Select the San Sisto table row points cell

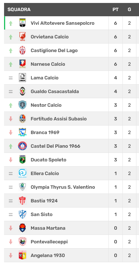(115, 214)
